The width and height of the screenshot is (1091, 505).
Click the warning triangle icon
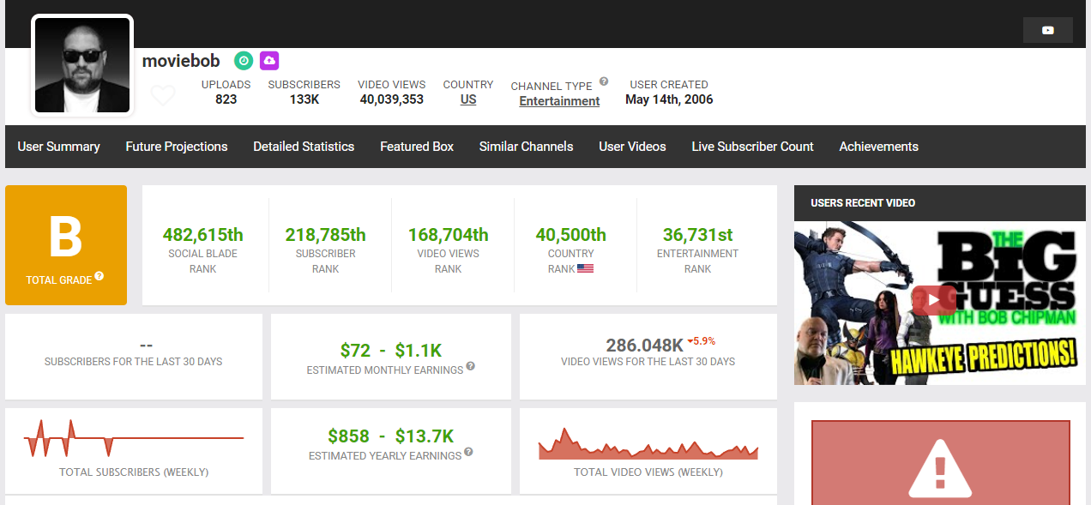pyautogui.click(x=940, y=470)
